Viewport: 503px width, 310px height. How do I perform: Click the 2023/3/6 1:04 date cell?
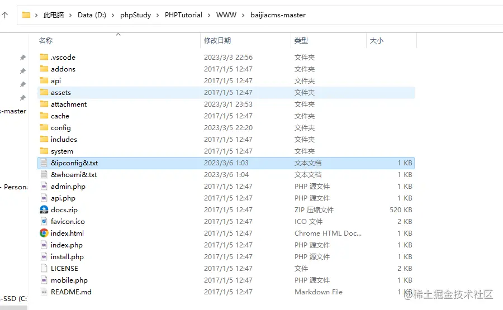tap(226, 174)
